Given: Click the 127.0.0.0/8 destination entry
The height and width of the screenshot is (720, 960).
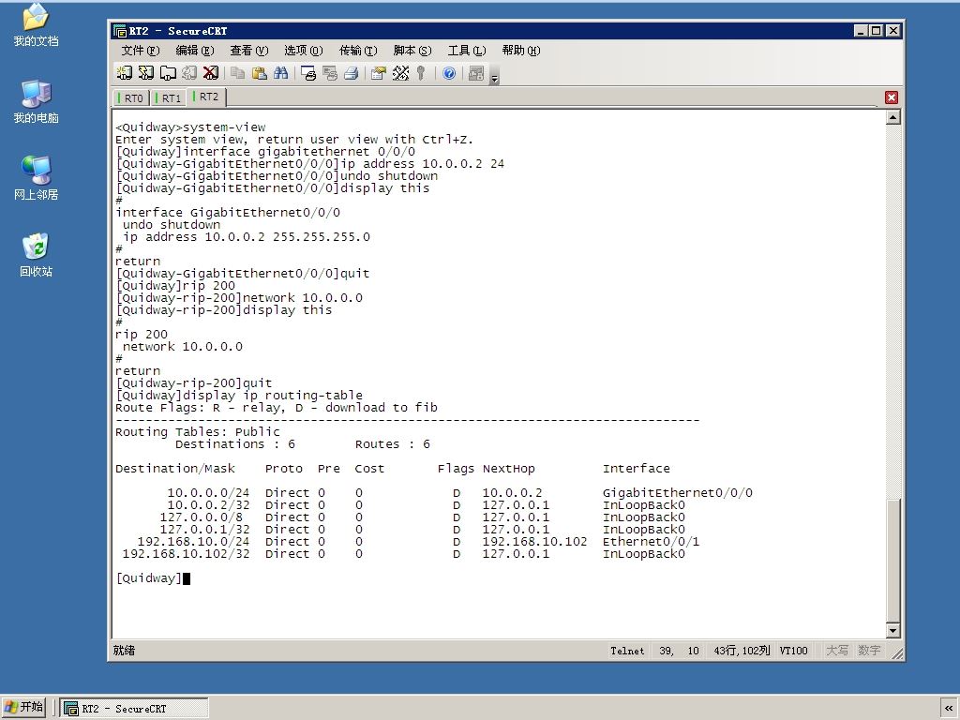Looking at the screenshot, I should [201, 517].
